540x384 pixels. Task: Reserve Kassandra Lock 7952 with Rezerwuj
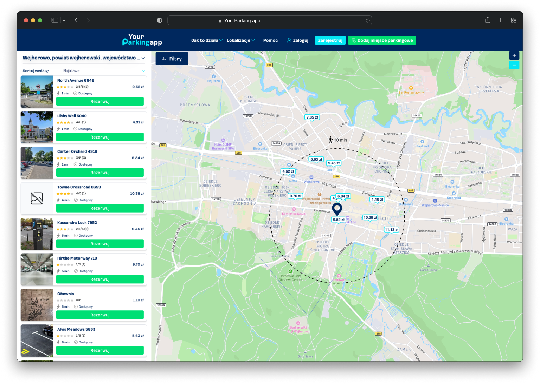click(x=100, y=244)
